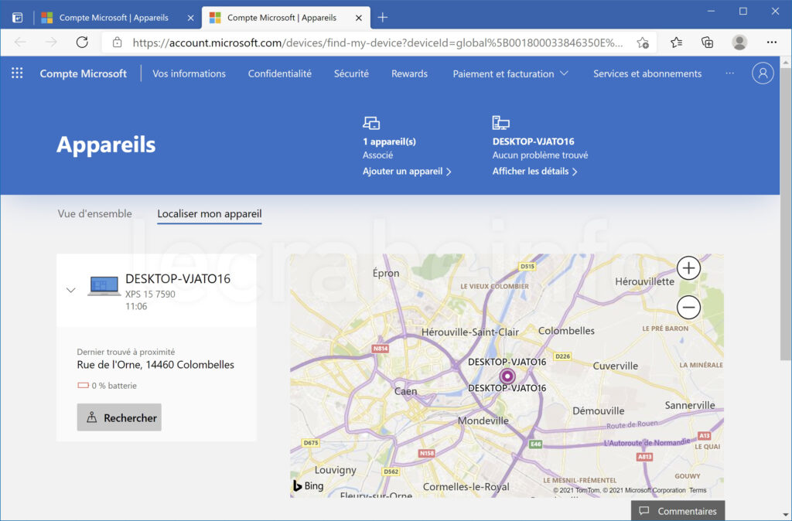
Task: Click the Sannerville label on the map
Action: coord(690,405)
